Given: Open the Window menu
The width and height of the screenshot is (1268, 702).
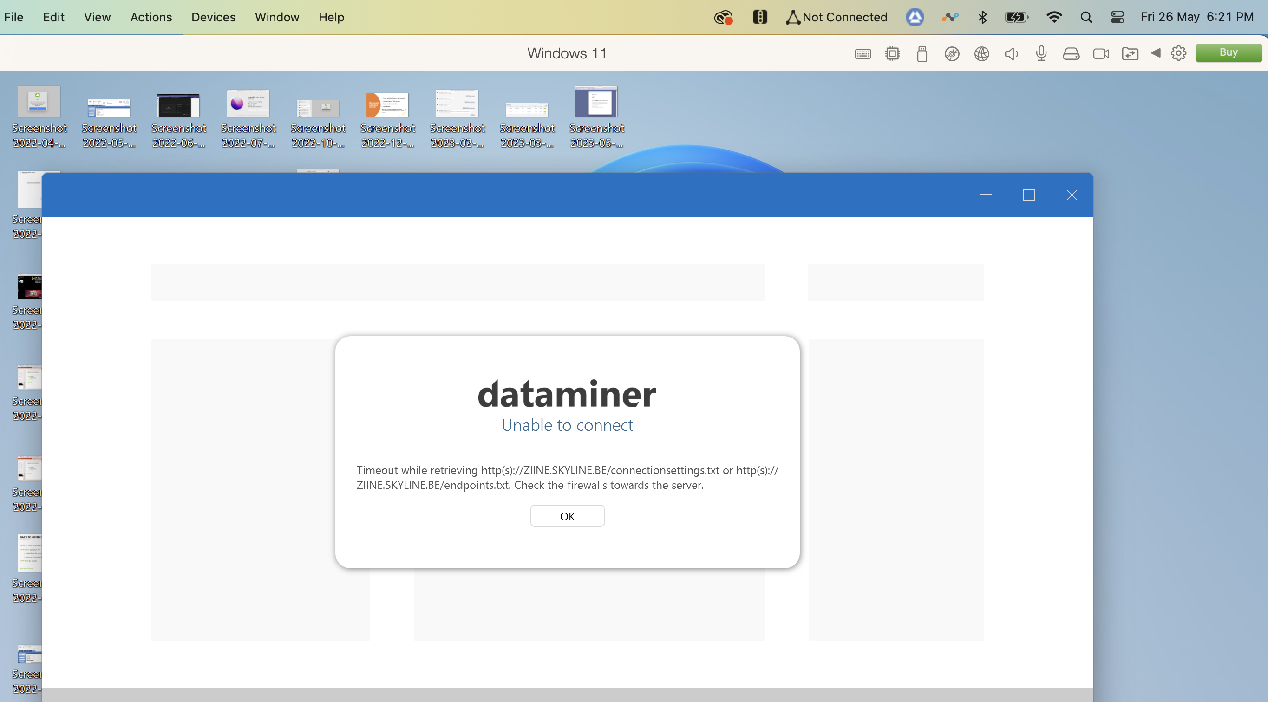Looking at the screenshot, I should pyautogui.click(x=277, y=17).
